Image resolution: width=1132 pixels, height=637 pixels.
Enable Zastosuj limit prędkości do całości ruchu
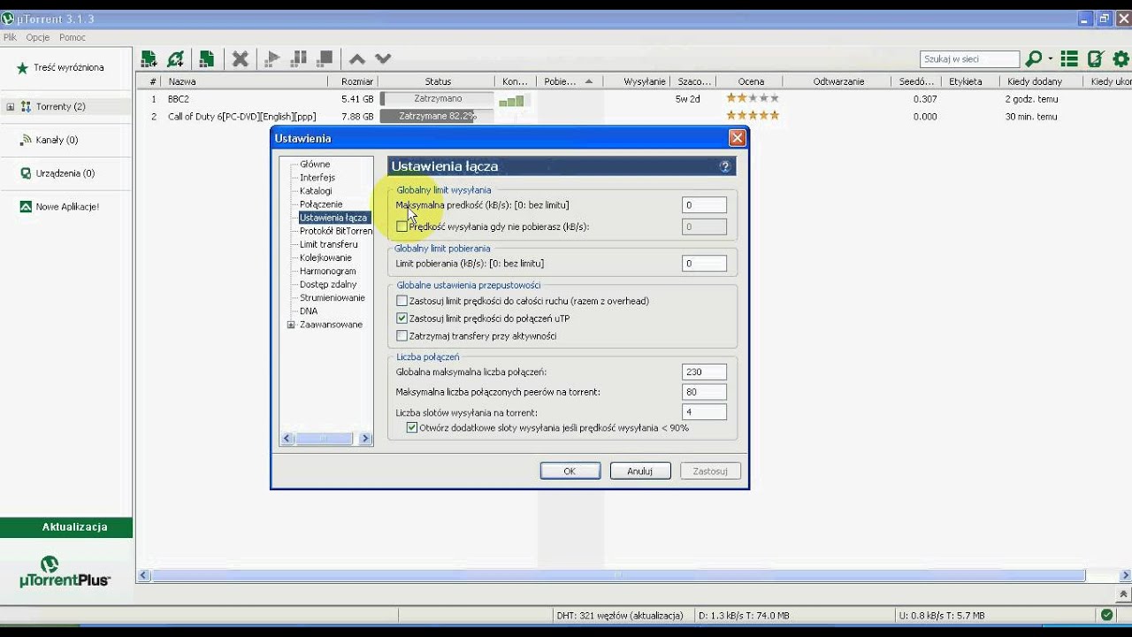[x=402, y=301]
